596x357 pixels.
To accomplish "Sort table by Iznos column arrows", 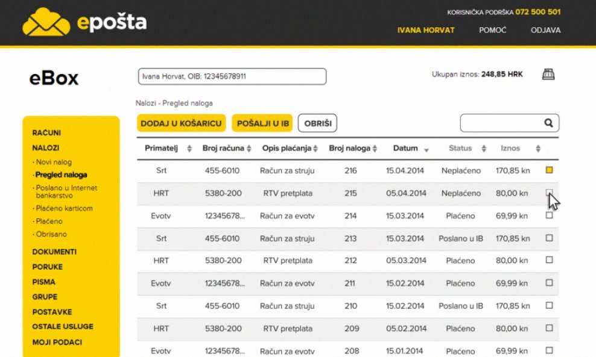I will 538,149.
